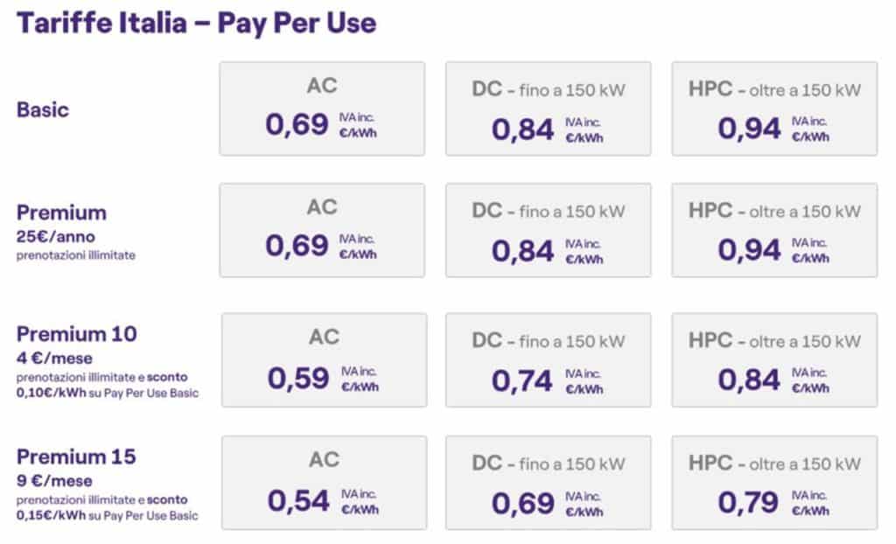Click the 4 €/mese subscription price text

pos(54,359)
